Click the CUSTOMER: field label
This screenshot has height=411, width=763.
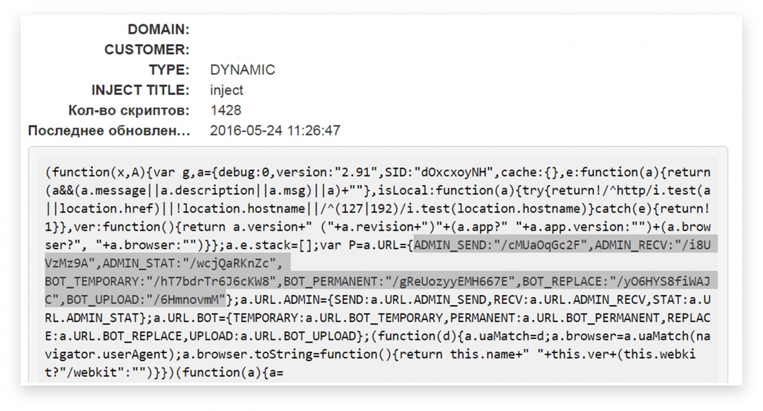tap(147, 50)
